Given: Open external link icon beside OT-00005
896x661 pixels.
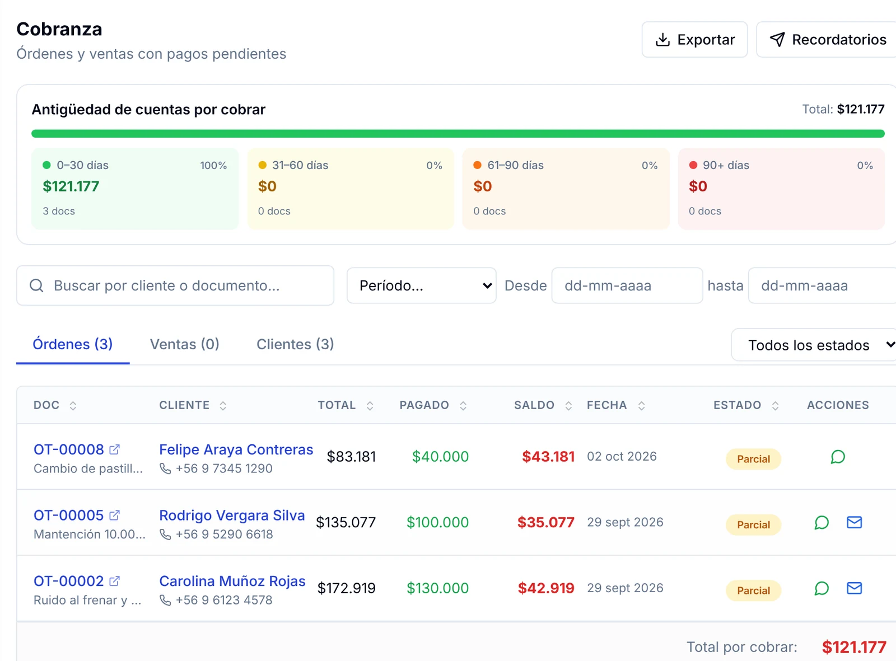Looking at the screenshot, I should coord(114,515).
